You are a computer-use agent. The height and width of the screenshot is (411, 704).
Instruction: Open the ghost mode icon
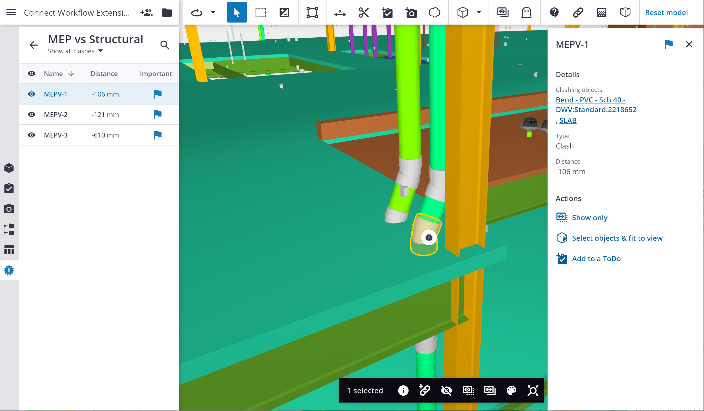click(x=526, y=13)
